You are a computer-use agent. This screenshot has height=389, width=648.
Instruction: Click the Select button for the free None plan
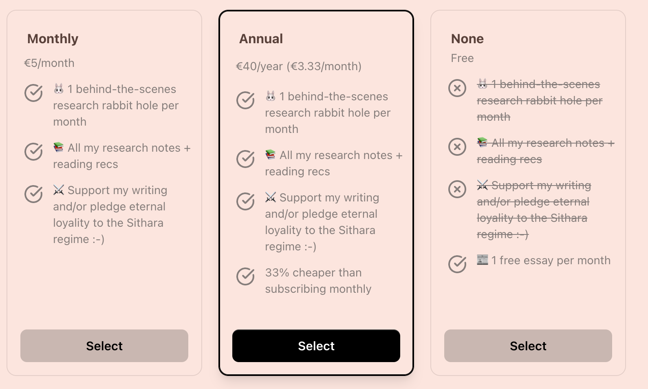pos(528,346)
